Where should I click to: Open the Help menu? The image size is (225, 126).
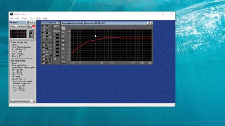coord(45,19)
